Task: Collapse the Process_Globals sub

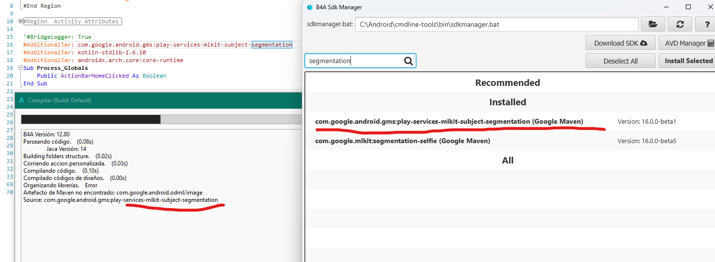Action: 20,68
